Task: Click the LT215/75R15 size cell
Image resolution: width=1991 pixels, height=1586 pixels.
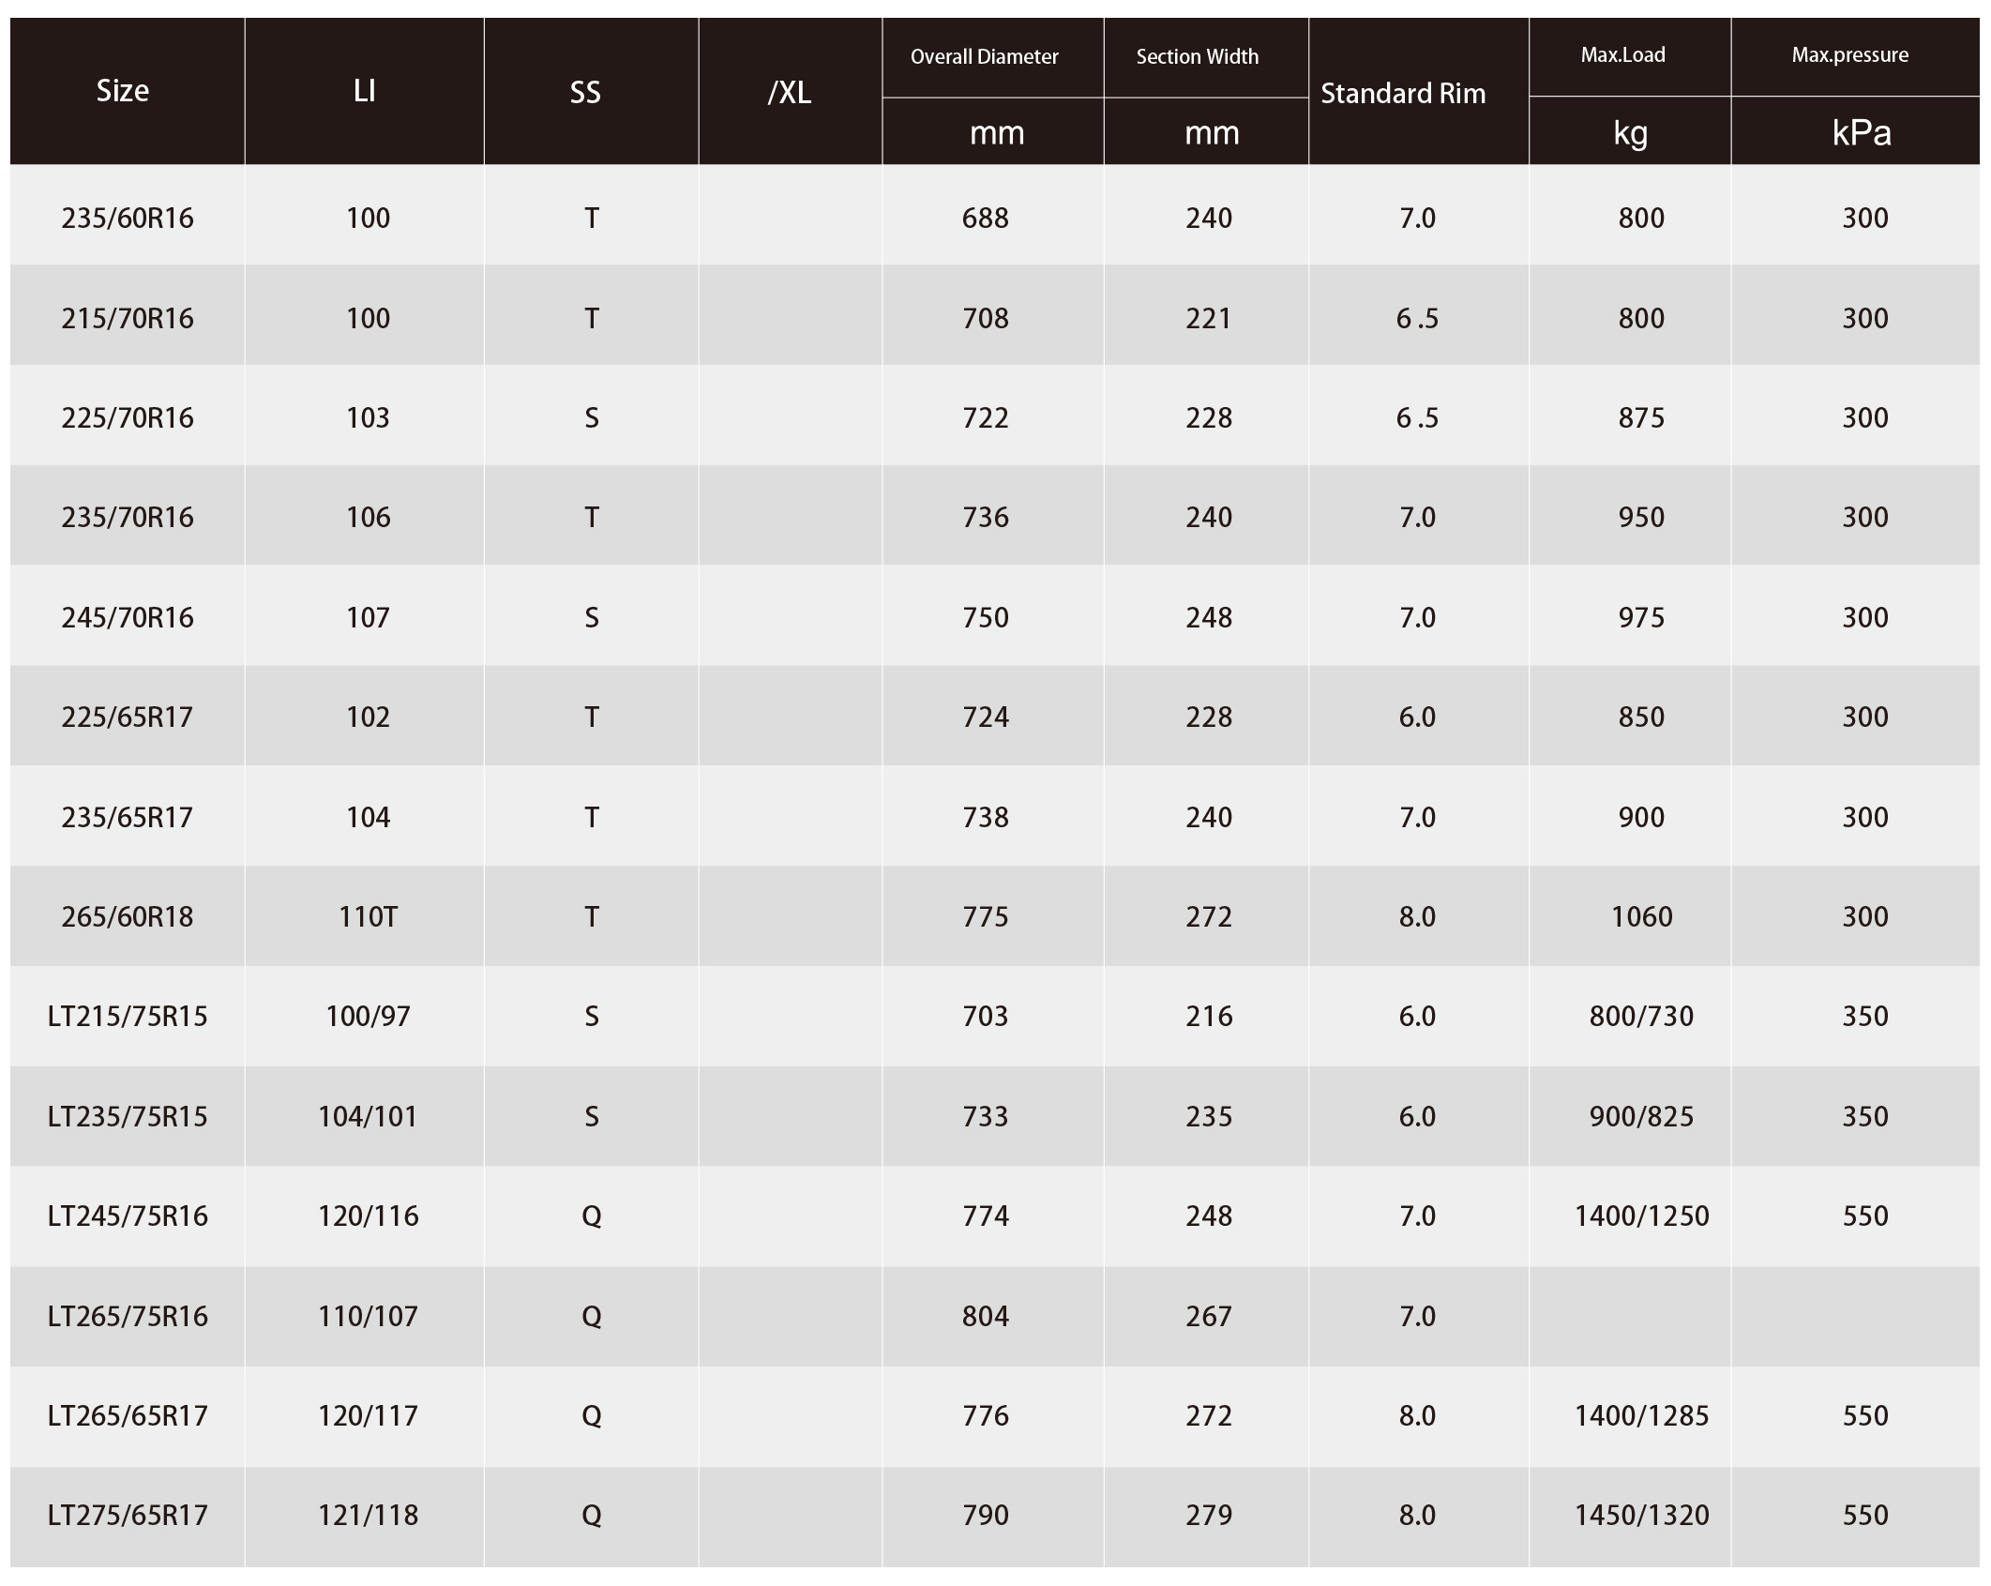Action: pos(128,1016)
